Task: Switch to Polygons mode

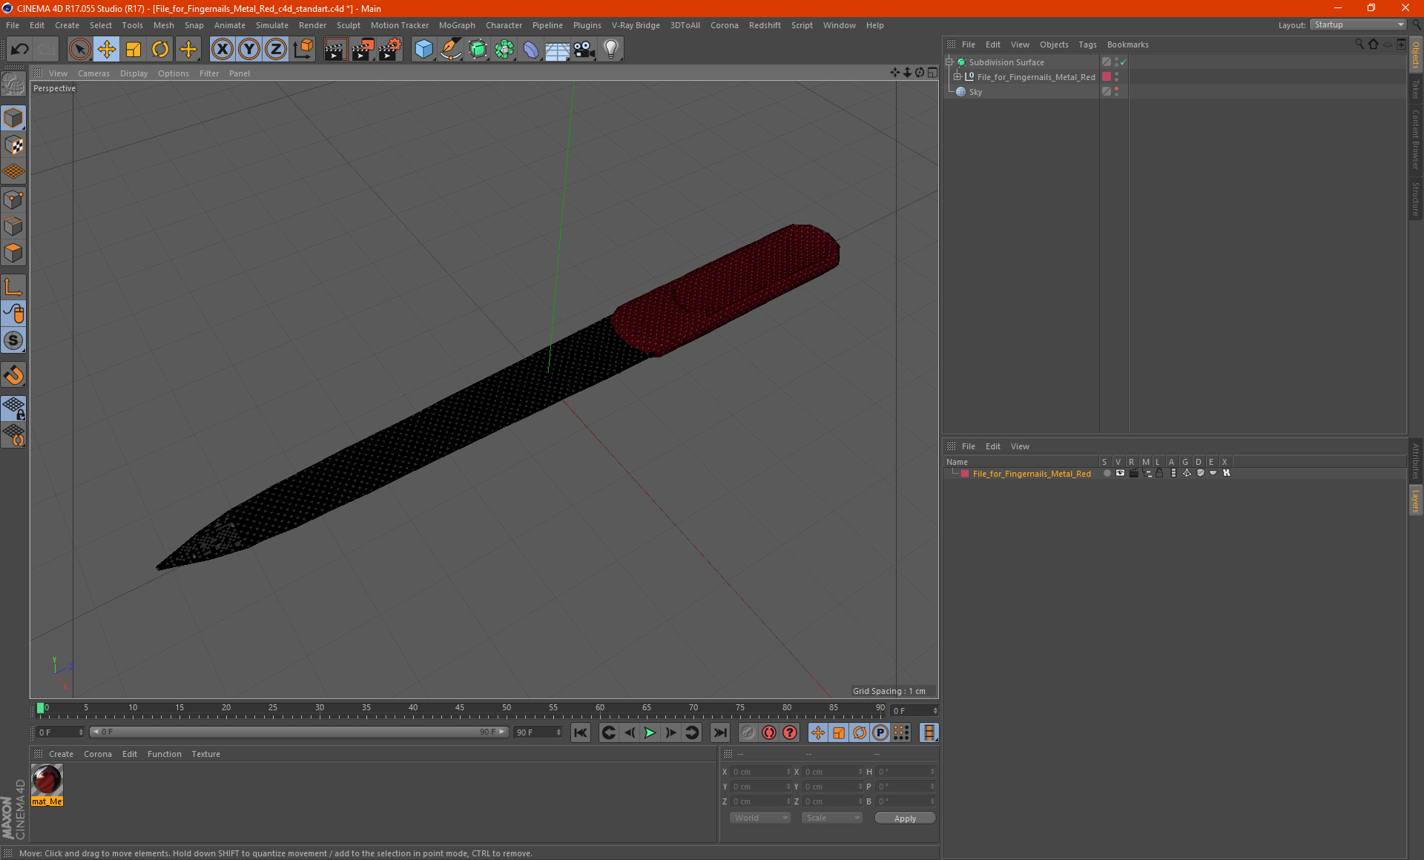Action: pos(13,253)
